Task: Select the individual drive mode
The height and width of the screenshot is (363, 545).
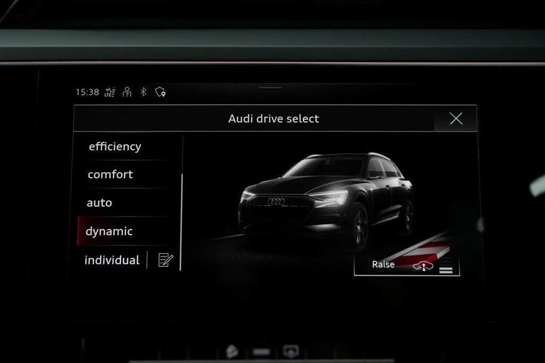Action: tap(112, 260)
